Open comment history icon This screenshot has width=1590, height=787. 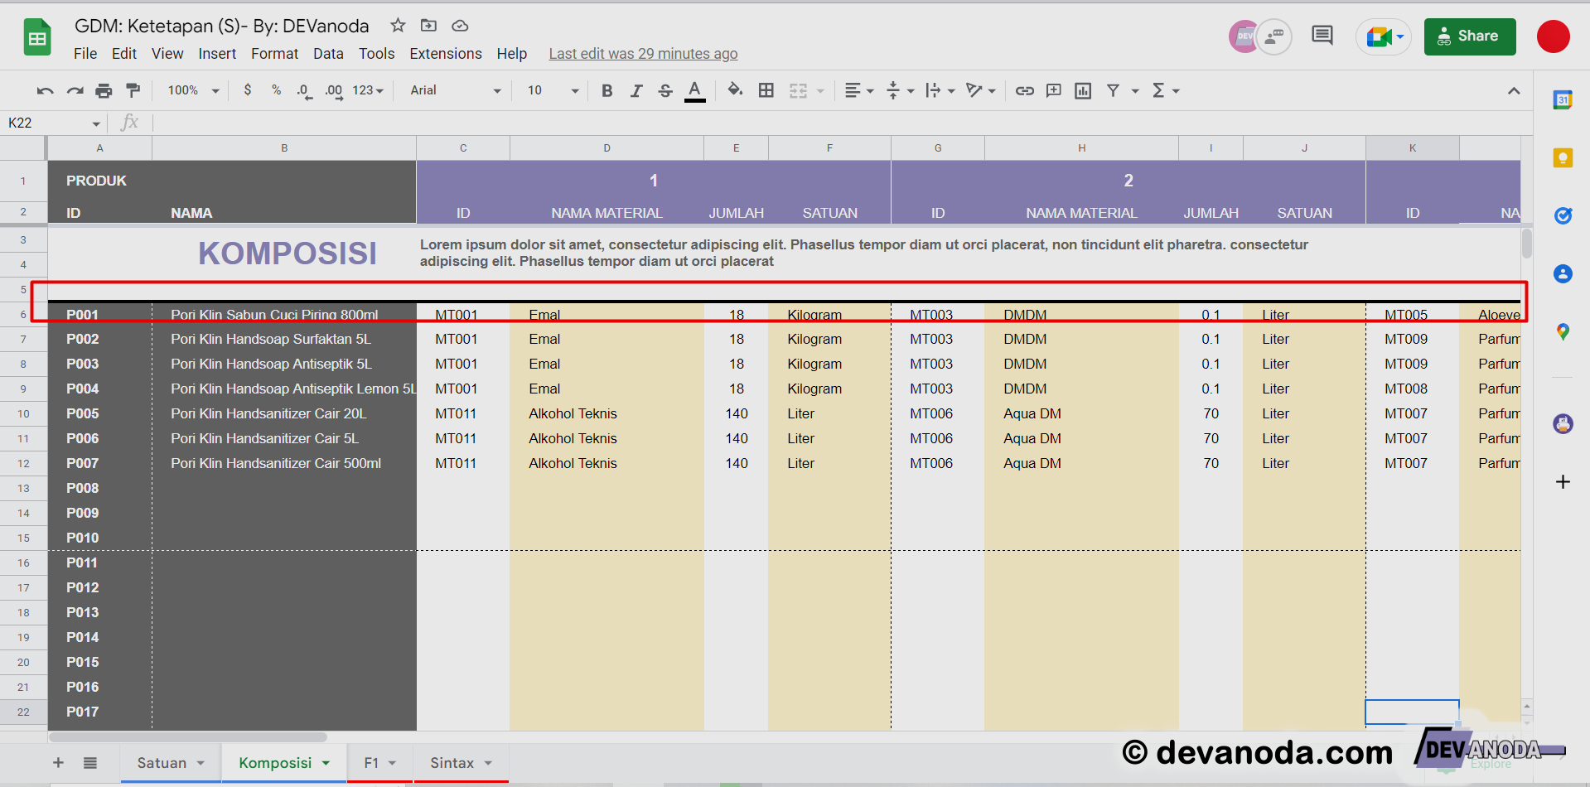[1322, 36]
